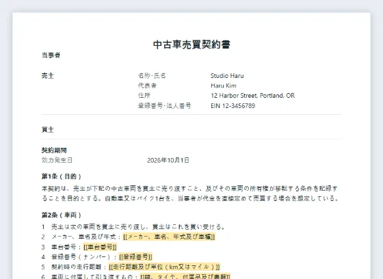Click the 名称·氏名 field label
Viewport: 383px width, 279px height.
pyautogui.click(x=152, y=76)
